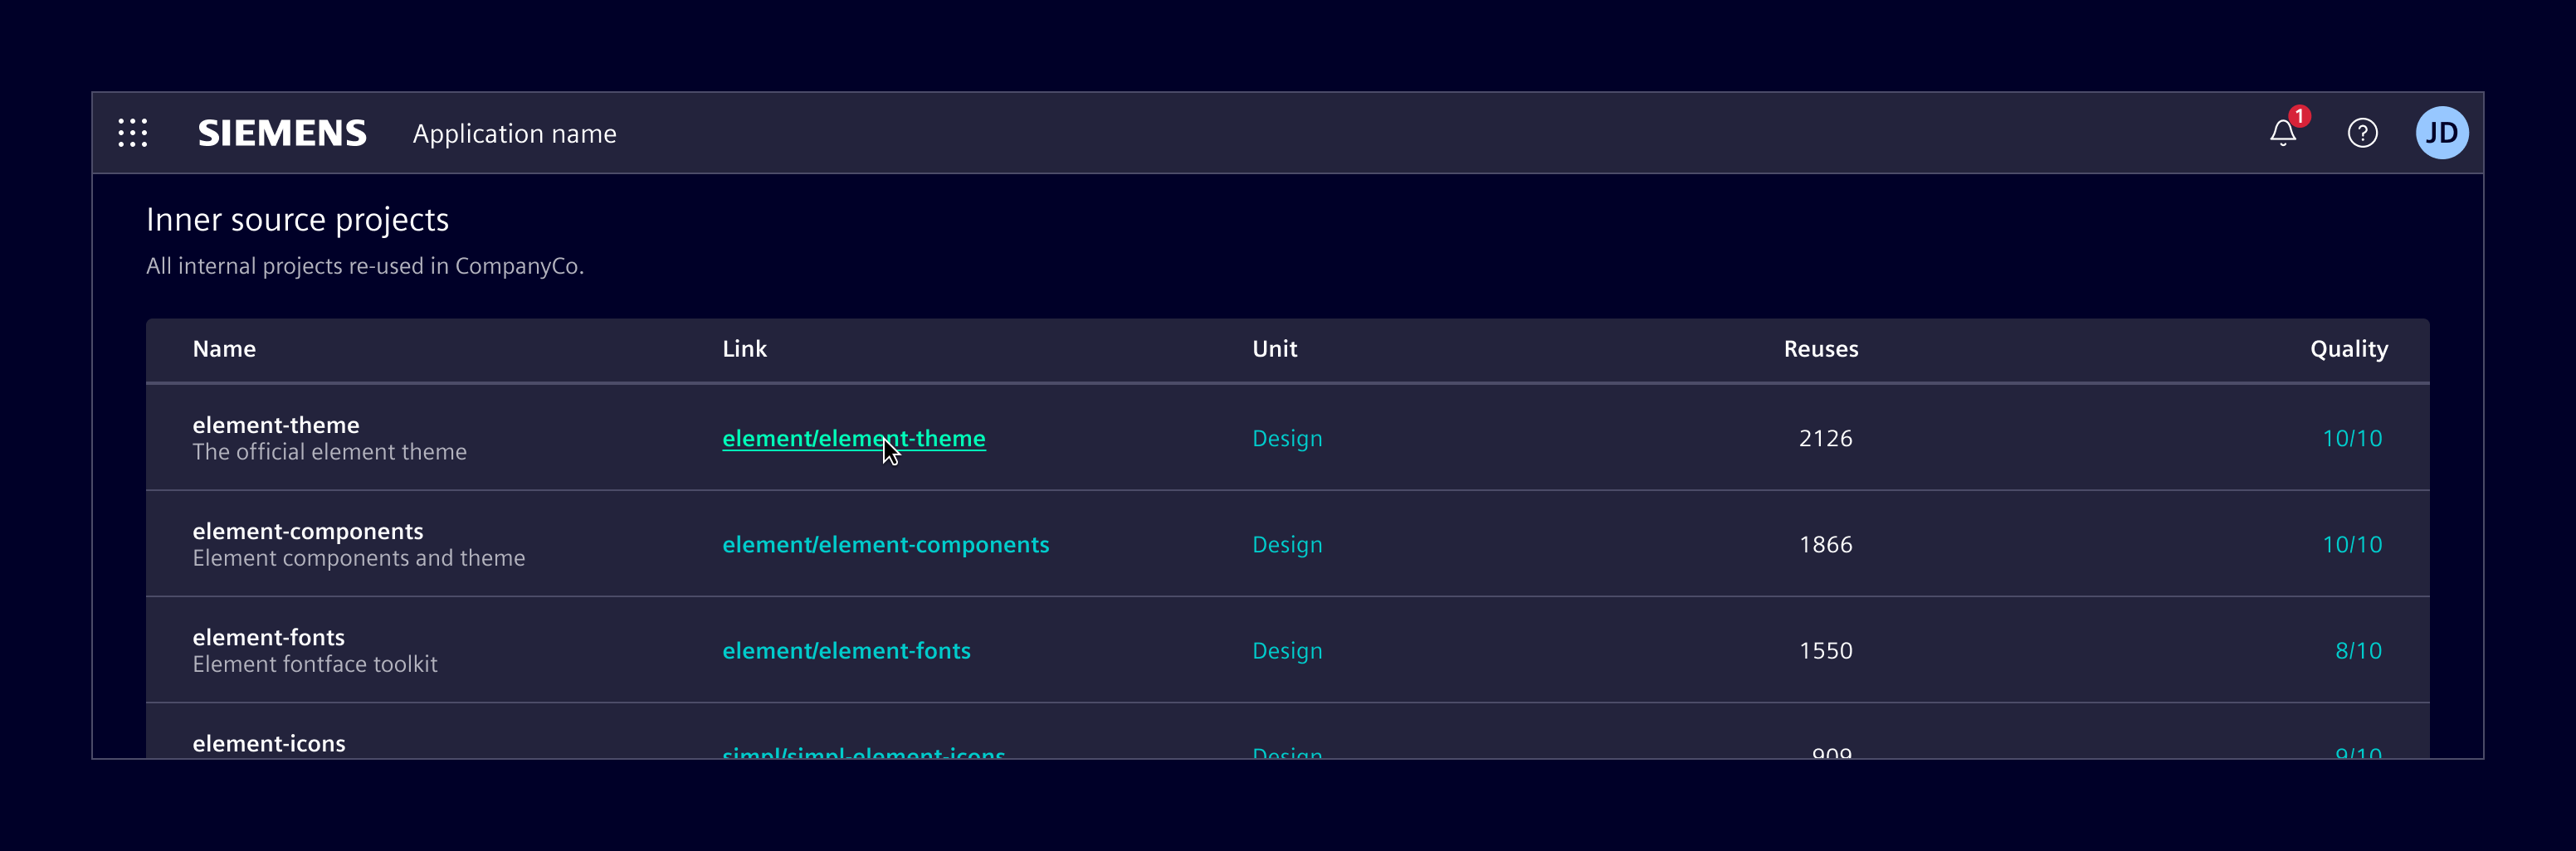The width and height of the screenshot is (2576, 851).
Task: Click the Link column header
Action: click(x=744, y=349)
